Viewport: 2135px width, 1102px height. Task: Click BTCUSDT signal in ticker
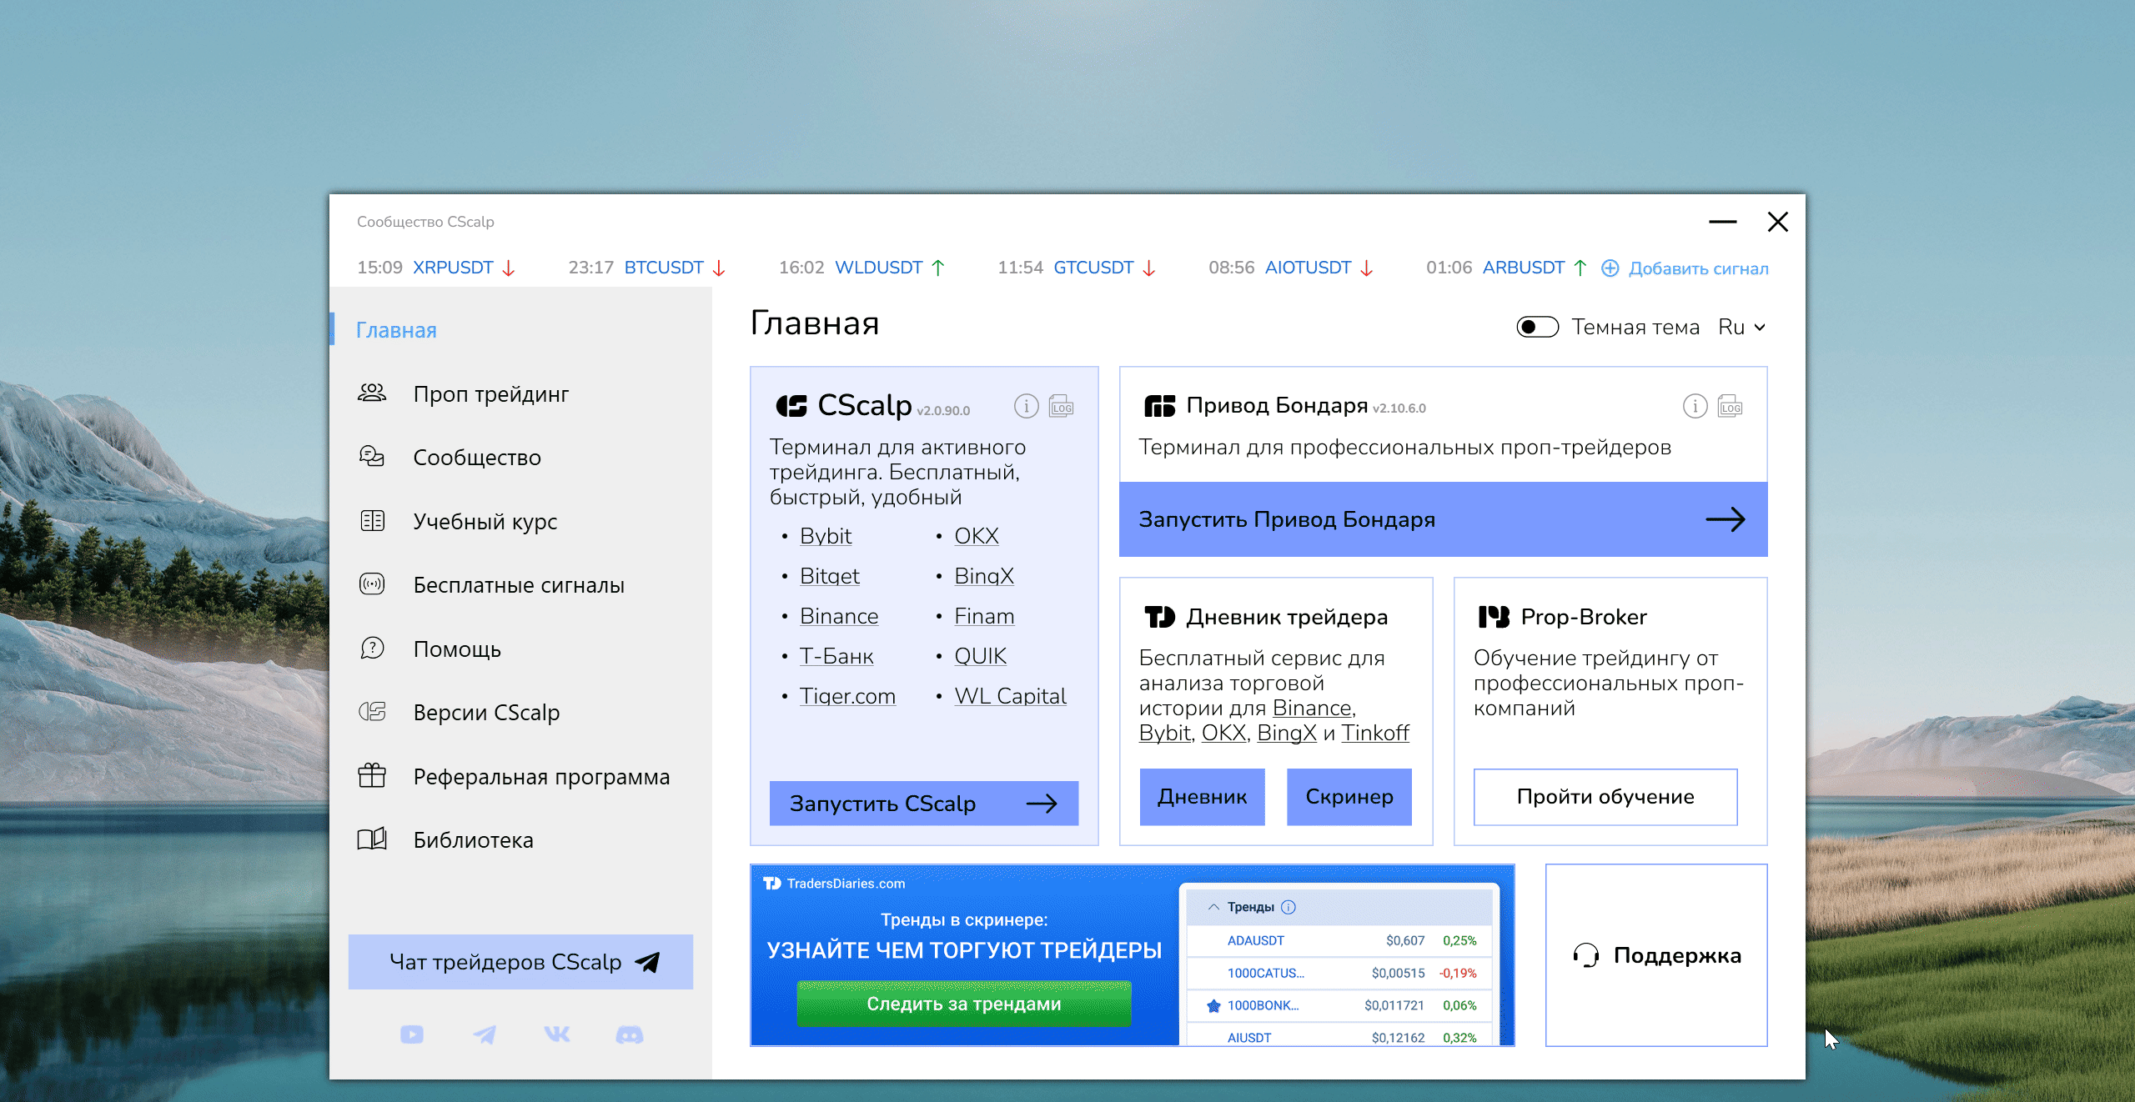pos(664,268)
